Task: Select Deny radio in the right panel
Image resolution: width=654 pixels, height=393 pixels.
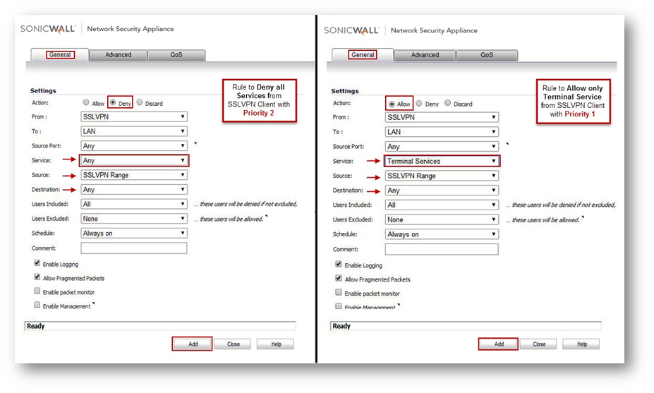Action: (x=420, y=103)
